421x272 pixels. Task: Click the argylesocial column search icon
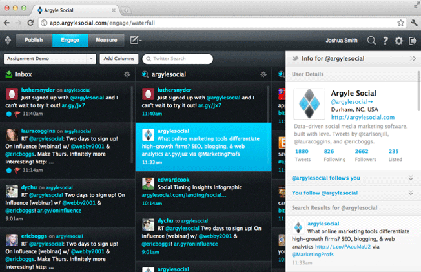pyautogui.click(x=145, y=74)
